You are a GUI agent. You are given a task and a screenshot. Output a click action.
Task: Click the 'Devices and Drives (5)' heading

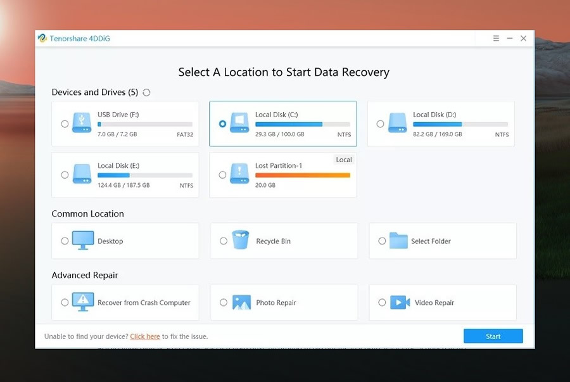[x=95, y=92]
